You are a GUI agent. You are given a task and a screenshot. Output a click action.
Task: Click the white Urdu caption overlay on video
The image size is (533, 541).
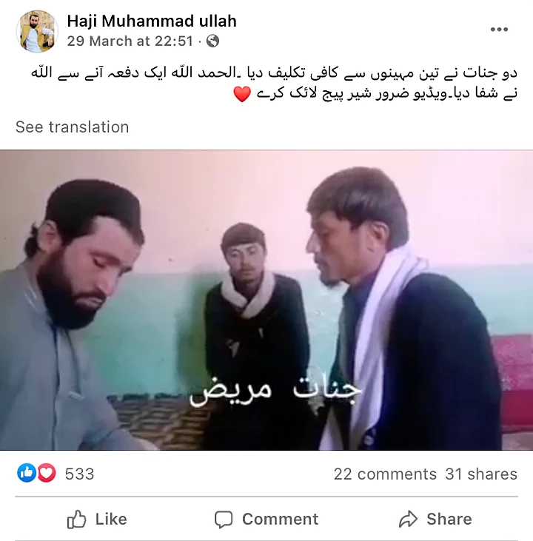pyautogui.click(x=275, y=391)
